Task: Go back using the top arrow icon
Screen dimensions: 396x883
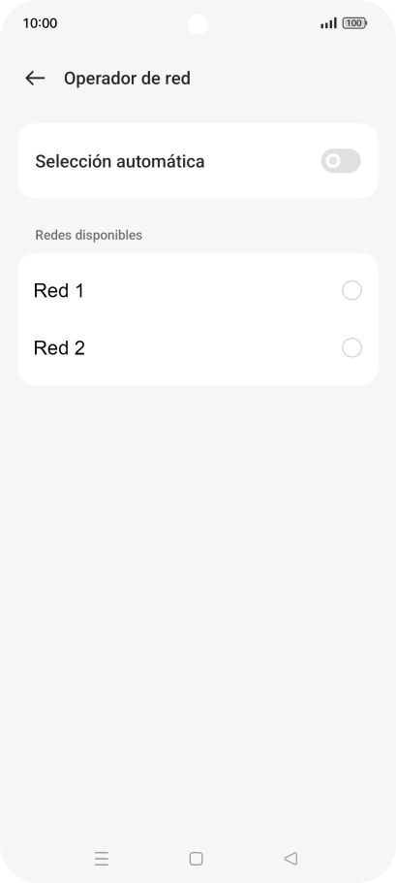Action: coord(35,78)
